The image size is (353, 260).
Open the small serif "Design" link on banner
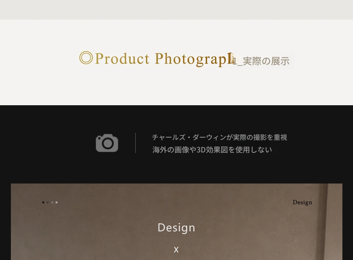[x=302, y=202]
